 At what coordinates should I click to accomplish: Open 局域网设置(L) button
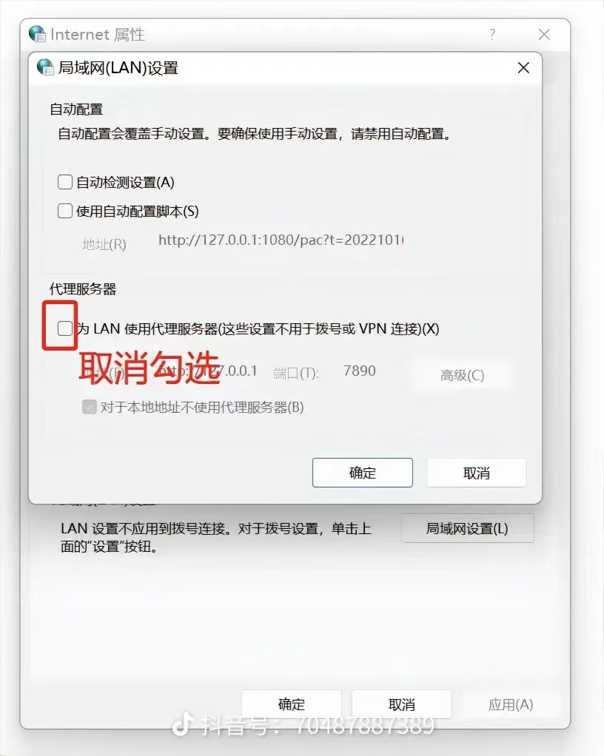(468, 528)
